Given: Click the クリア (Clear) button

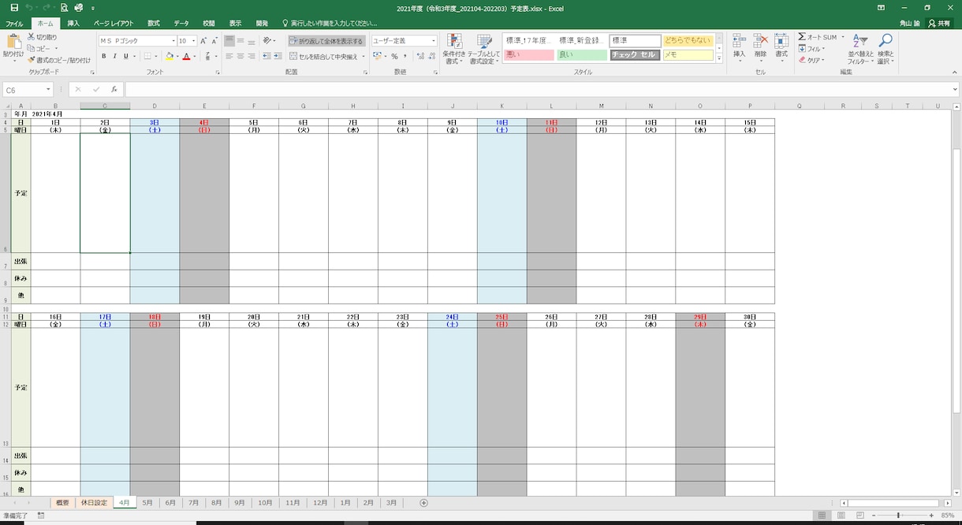Looking at the screenshot, I should [811, 60].
